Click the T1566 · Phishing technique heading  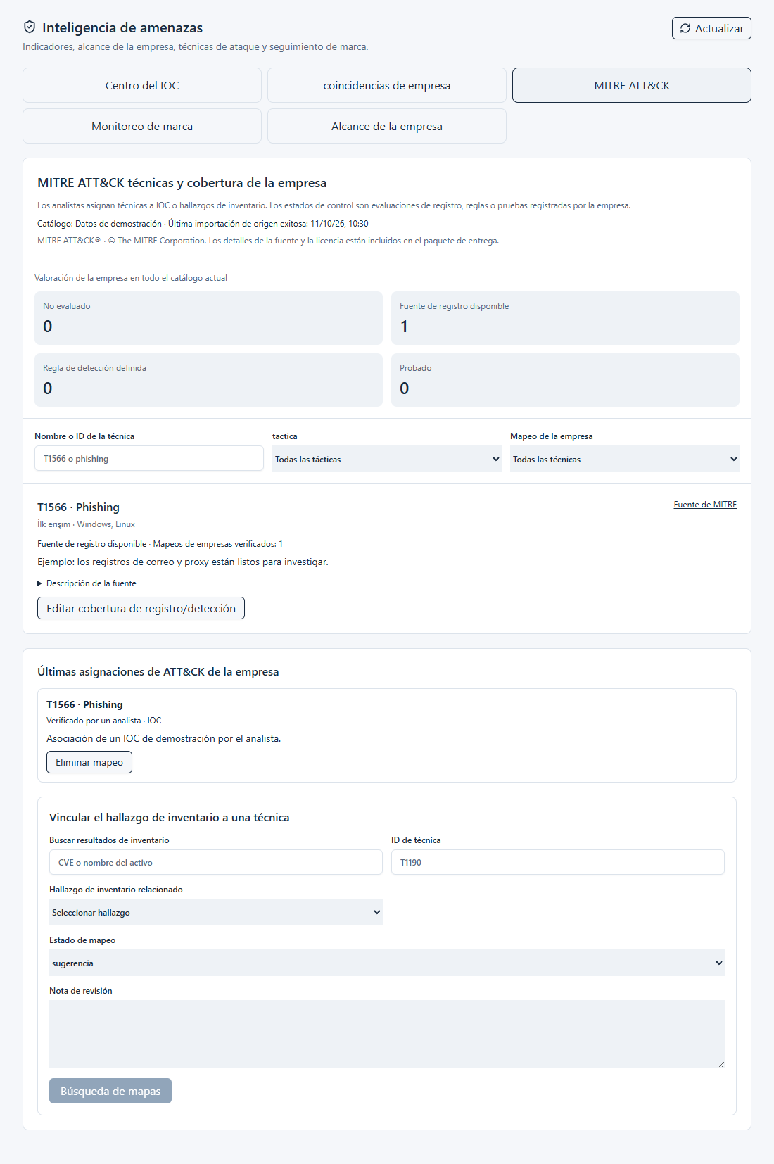pos(79,507)
